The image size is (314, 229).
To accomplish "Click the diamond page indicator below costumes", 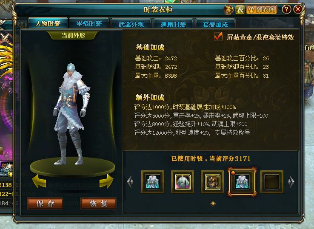I will point(213,204).
